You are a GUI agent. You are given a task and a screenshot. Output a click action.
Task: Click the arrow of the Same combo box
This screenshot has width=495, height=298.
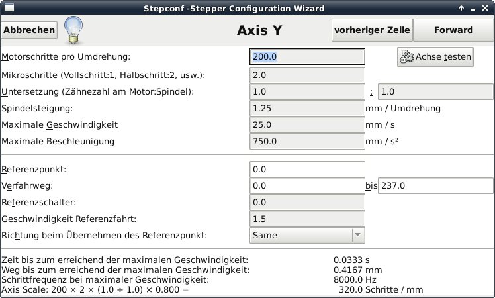357,235
